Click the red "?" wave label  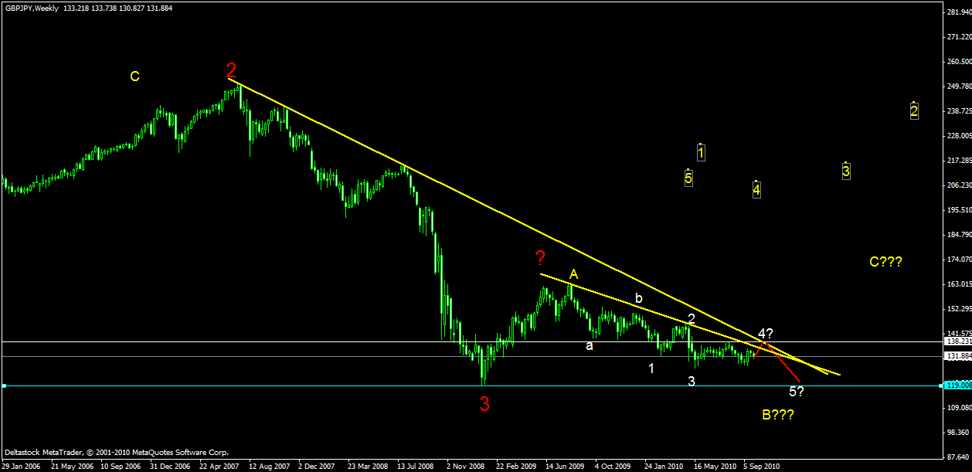click(542, 259)
